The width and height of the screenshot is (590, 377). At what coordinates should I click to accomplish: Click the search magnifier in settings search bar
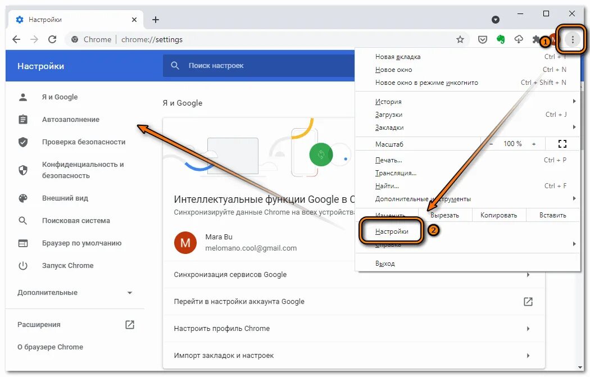pos(175,66)
